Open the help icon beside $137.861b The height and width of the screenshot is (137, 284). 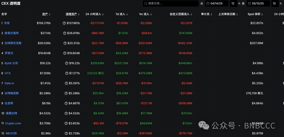[x=64, y=23]
